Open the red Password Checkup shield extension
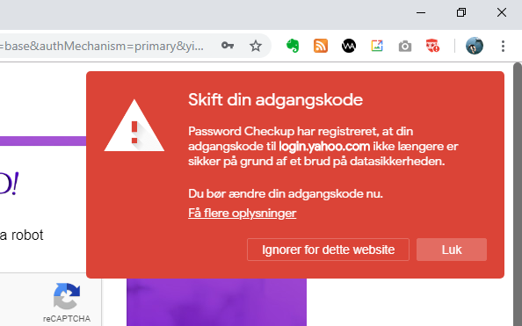 click(432, 46)
